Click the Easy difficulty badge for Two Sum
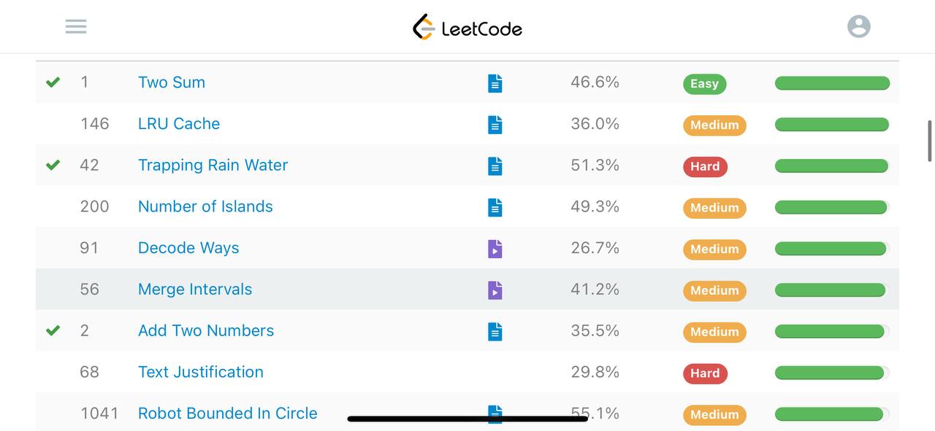The image size is (935, 431). tap(704, 84)
